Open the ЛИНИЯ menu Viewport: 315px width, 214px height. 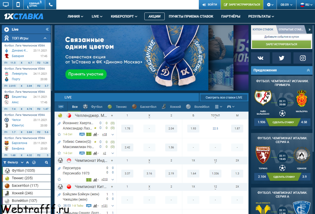[75, 16]
